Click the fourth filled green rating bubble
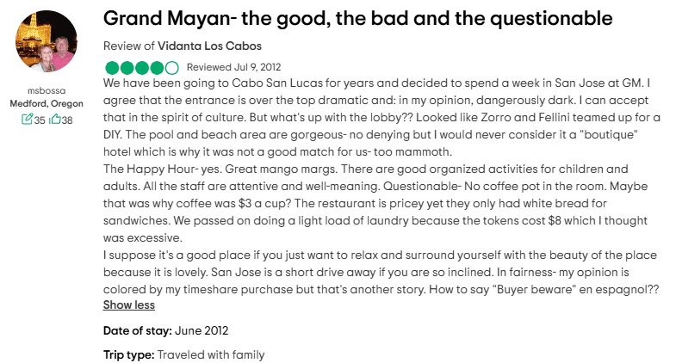This screenshot has height=363, width=676. coord(157,68)
